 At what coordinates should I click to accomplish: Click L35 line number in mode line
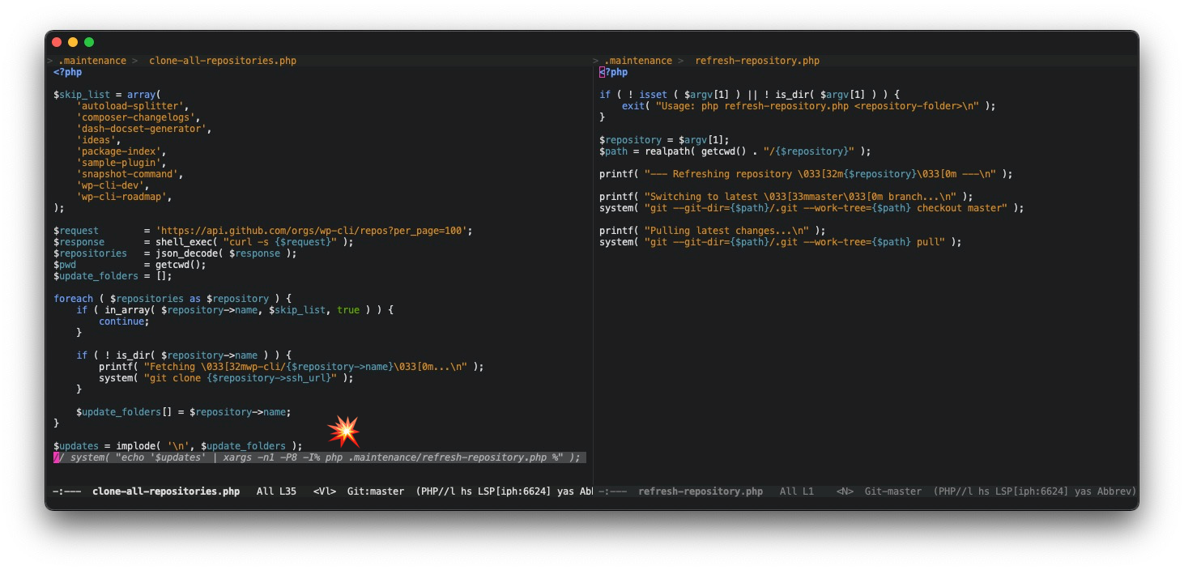(288, 491)
